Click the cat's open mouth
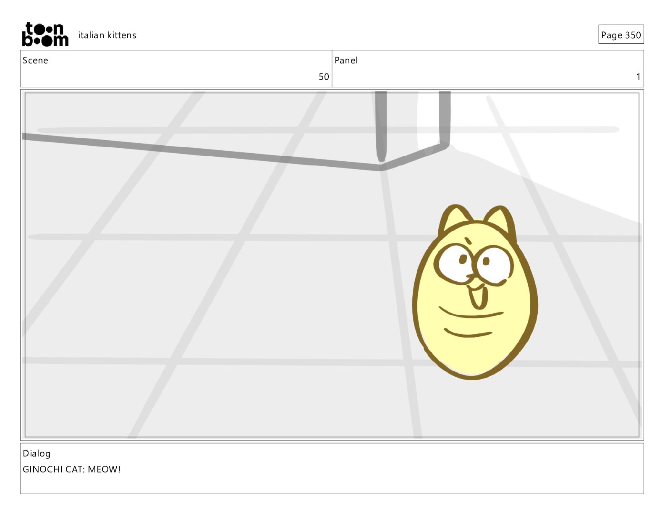This screenshot has height=514, width=665. [x=478, y=296]
